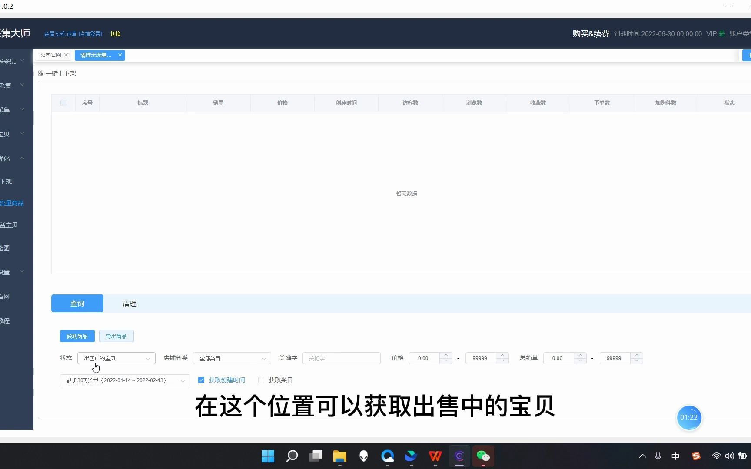This screenshot has height=469, width=751.
Task: Click the grid icon beside 一键上下架
Action: coord(41,73)
